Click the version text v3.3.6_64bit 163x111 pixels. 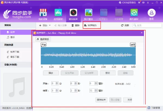(x=19, y=108)
